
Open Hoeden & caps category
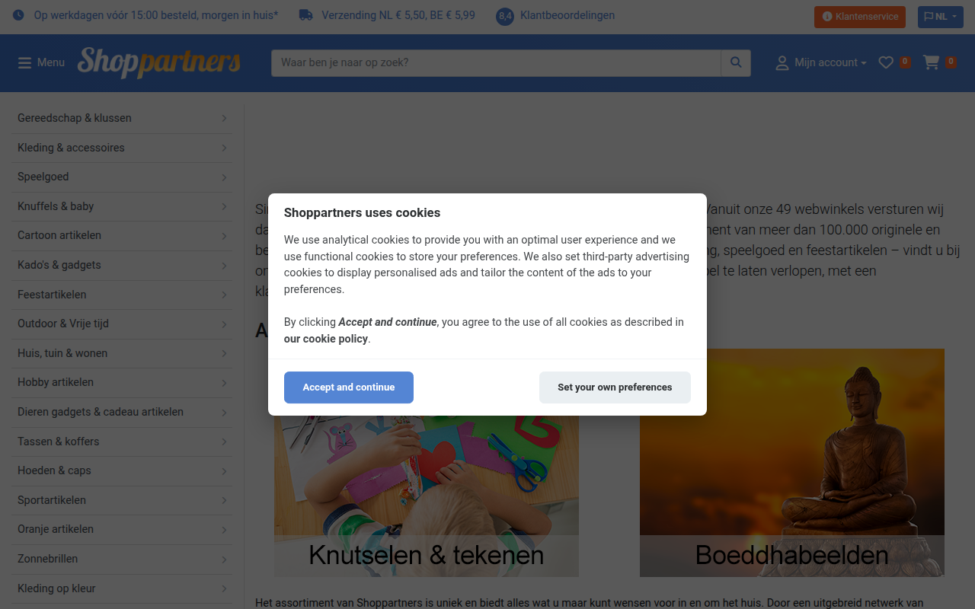click(x=122, y=470)
